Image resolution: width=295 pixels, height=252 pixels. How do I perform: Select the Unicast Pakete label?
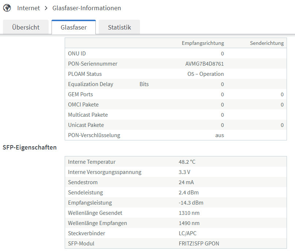86,125
